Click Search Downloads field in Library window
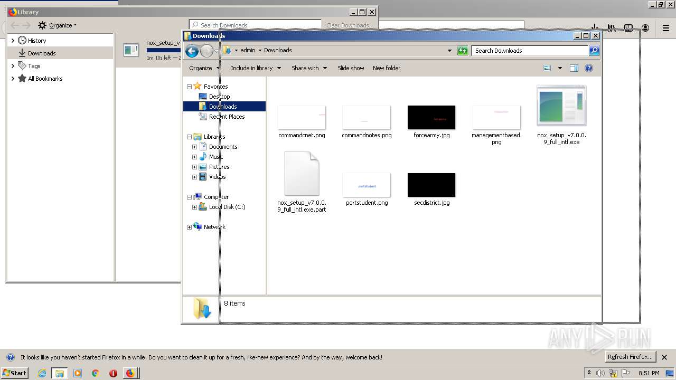Image resolution: width=676 pixels, height=380 pixels. [256, 25]
